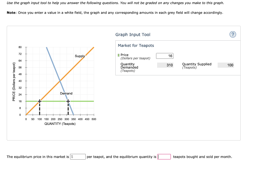Image resolution: width=276 pixels, height=172 pixels.
Task: Select the pink equilibrium quantity input field
Action: (x=163, y=156)
